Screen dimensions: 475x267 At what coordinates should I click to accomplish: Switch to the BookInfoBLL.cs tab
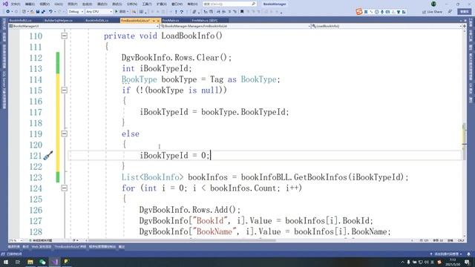[x=20, y=21]
